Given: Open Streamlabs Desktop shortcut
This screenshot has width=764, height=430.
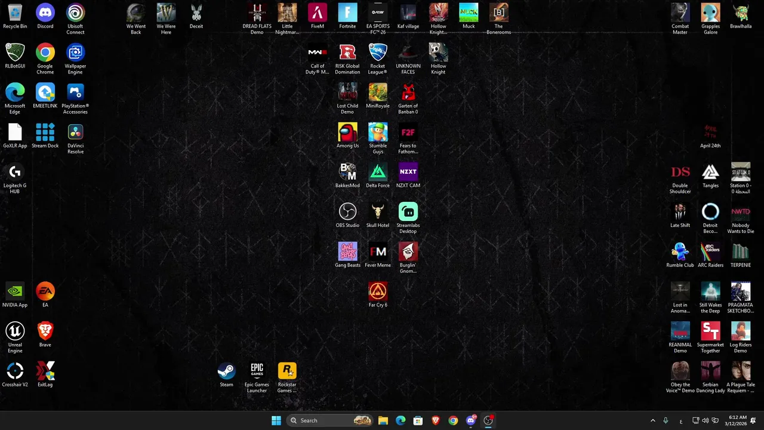Looking at the screenshot, I should [x=408, y=219].
